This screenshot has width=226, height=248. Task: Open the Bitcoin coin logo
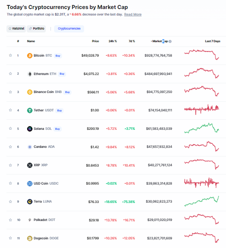click(x=30, y=56)
